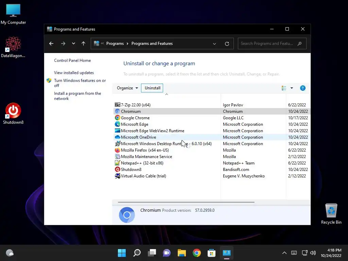Viewport: 348px width, 261px height.
Task: Expand the more view options arrow
Action: (x=292, y=88)
